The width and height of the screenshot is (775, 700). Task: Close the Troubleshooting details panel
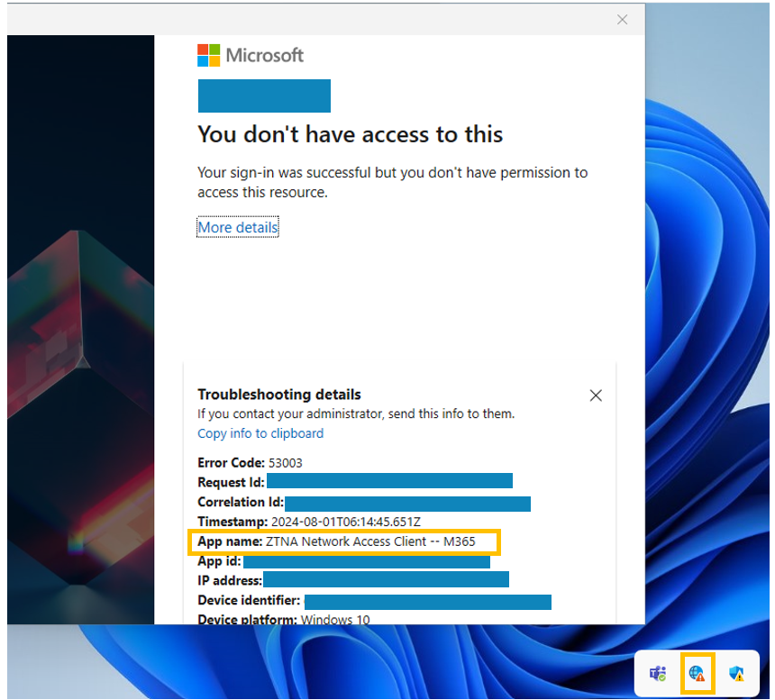tap(596, 395)
